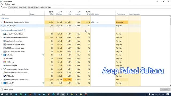Click the Bandicam app icon in process list
The image size is (171, 96).
pyautogui.click(x=5, y=22)
